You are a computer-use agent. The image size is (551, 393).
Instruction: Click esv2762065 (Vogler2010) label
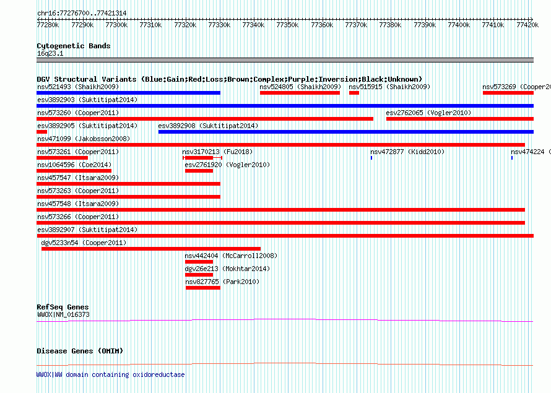click(428, 113)
